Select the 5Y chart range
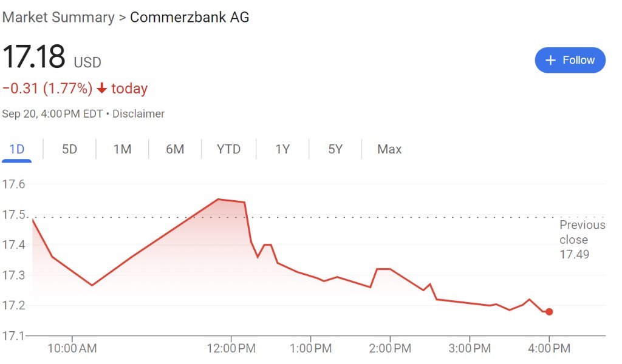This screenshot has width=622, height=364. point(335,149)
